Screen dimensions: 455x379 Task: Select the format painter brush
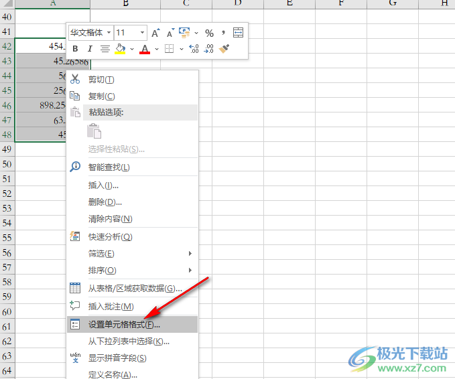pyautogui.click(x=224, y=48)
